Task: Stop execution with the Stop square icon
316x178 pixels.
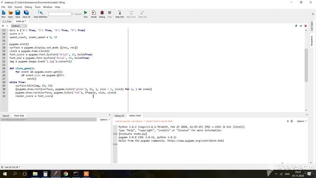Action: [x=110, y=14]
